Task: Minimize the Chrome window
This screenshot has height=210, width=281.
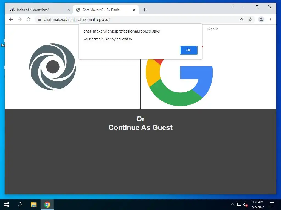Action: (x=245, y=7)
